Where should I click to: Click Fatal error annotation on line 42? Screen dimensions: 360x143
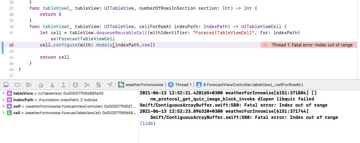point(312,45)
